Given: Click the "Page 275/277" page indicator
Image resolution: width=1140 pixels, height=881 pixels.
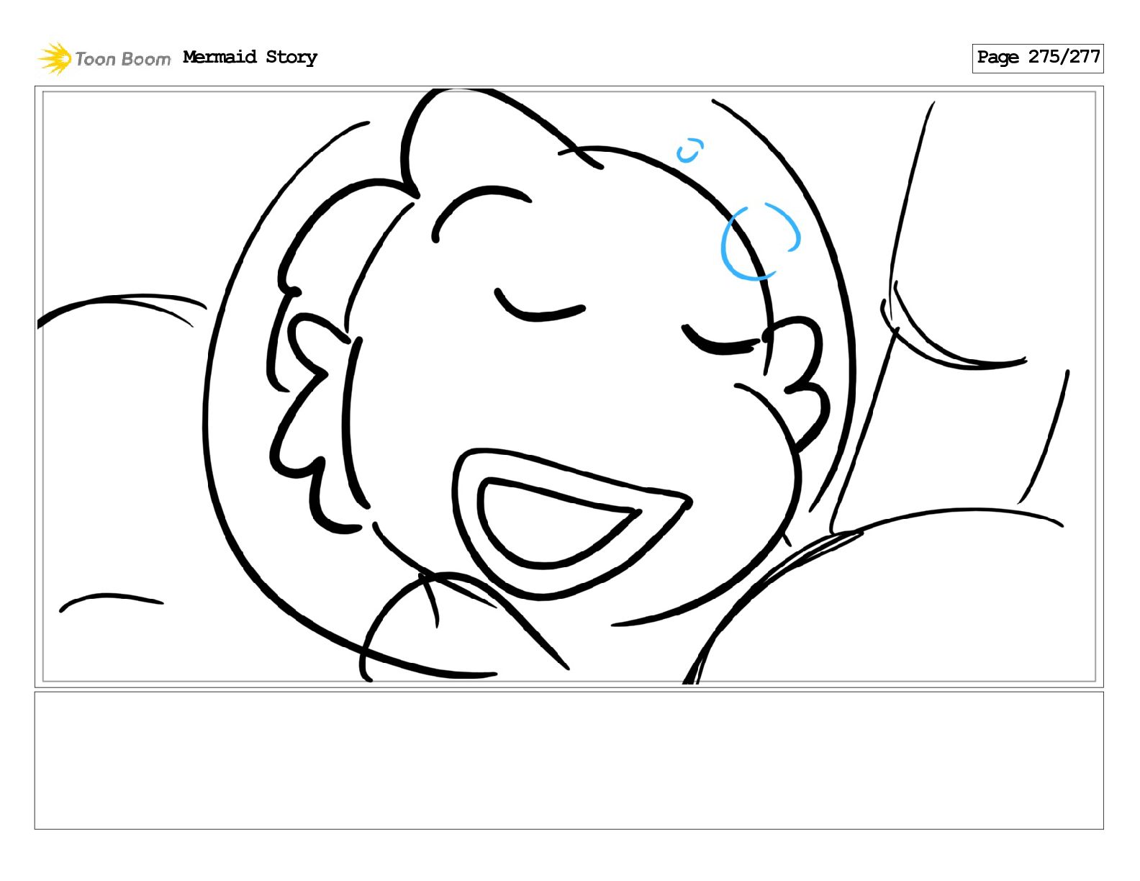Looking at the screenshot, I should click(x=1038, y=58).
